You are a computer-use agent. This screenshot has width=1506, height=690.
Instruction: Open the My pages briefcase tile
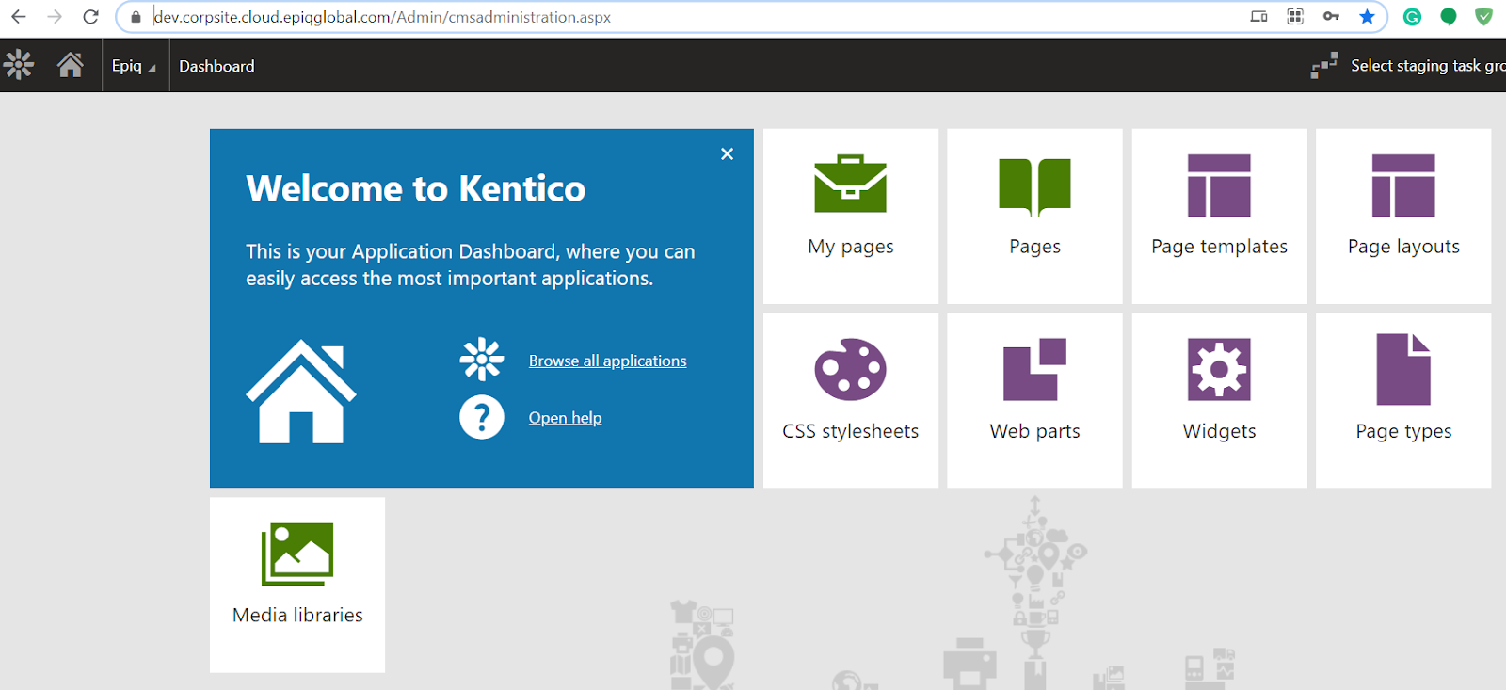[x=851, y=217]
